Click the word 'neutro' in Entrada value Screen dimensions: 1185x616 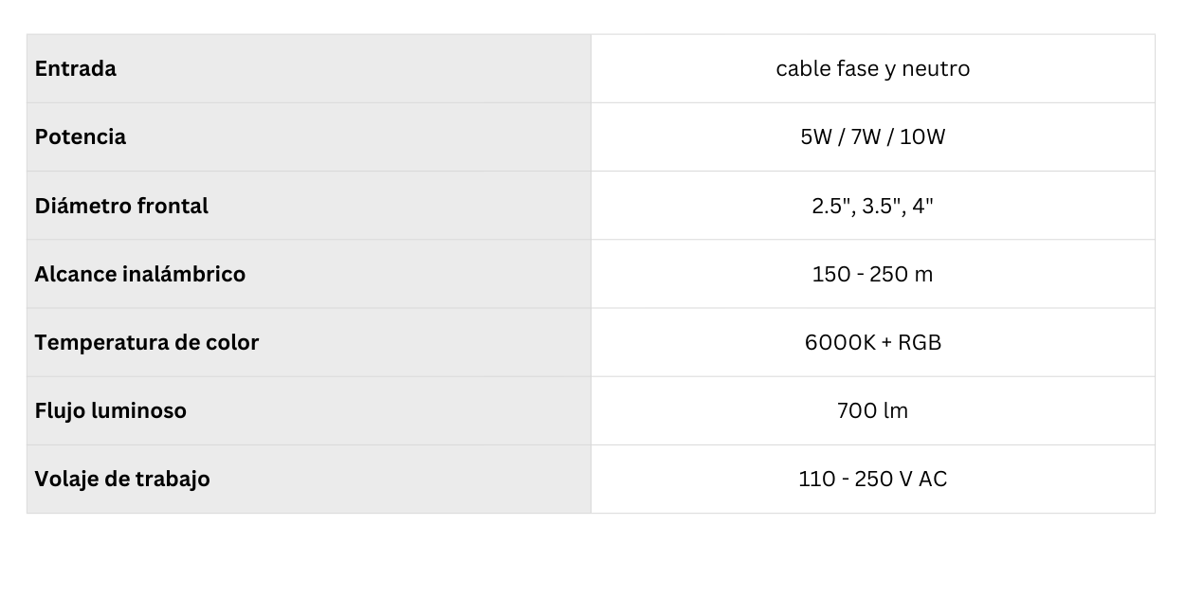click(936, 69)
